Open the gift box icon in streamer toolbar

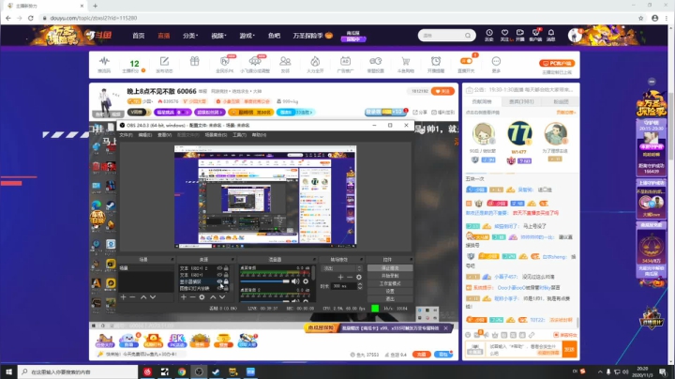[195, 61]
